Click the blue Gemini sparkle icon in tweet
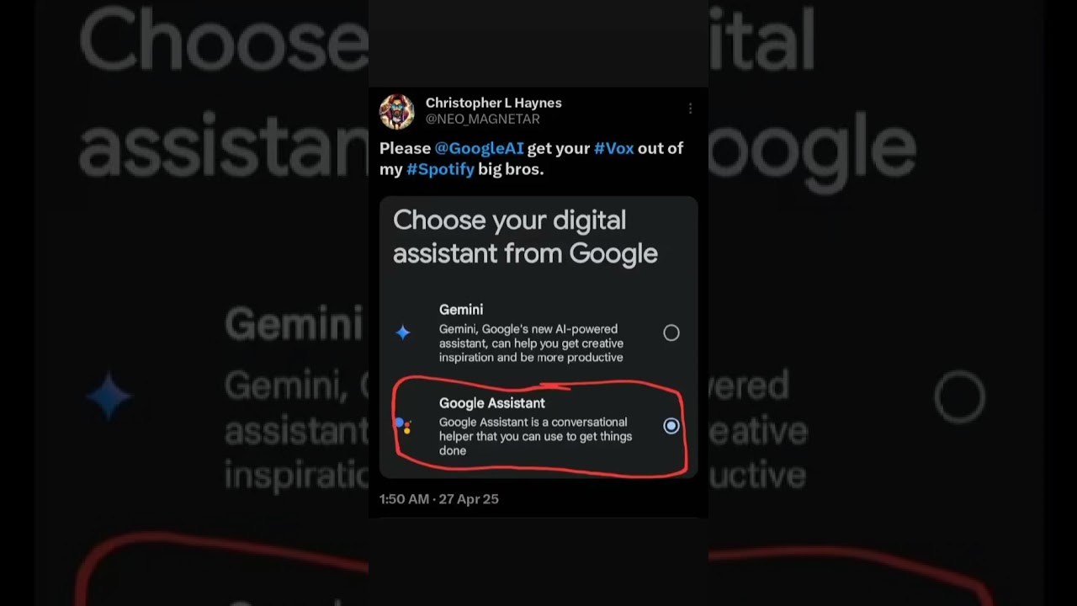This screenshot has height=606, width=1077. pos(403,332)
